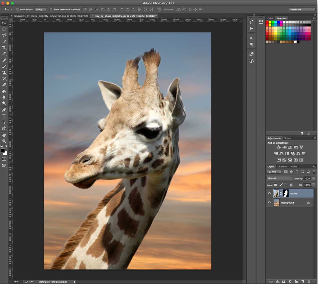Click the Giraffe layer image thumbnail
Viewport: 318px width, 284px height.
coord(276,193)
